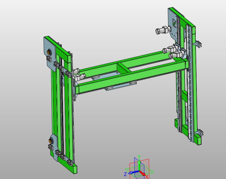Select the X label of the coordinate triad

(147, 177)
